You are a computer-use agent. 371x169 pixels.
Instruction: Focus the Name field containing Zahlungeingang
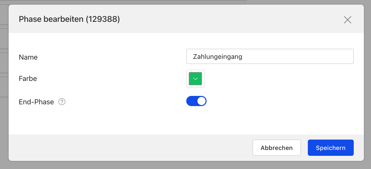[x=270, y=56]
